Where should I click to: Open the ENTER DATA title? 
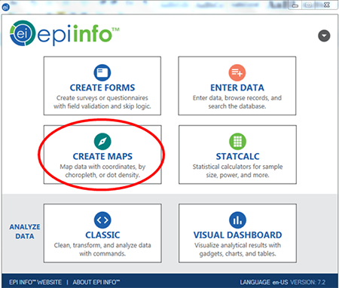(237, 87)
